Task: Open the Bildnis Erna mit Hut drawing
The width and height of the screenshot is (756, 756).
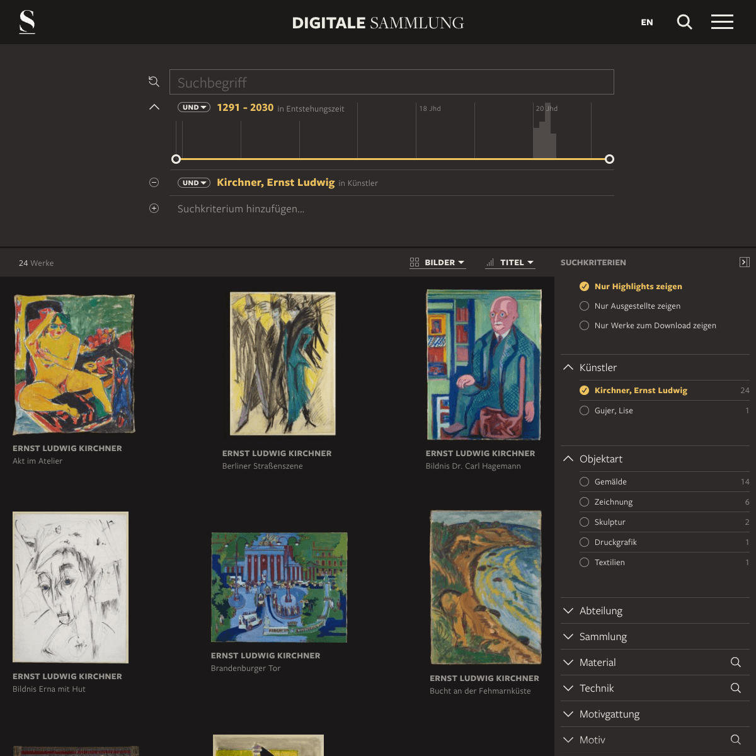Action: (71, 587)
